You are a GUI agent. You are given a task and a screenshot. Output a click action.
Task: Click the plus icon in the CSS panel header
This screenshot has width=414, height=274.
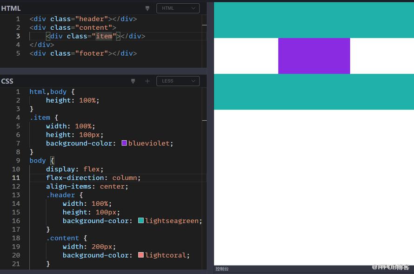click(147, 81)
